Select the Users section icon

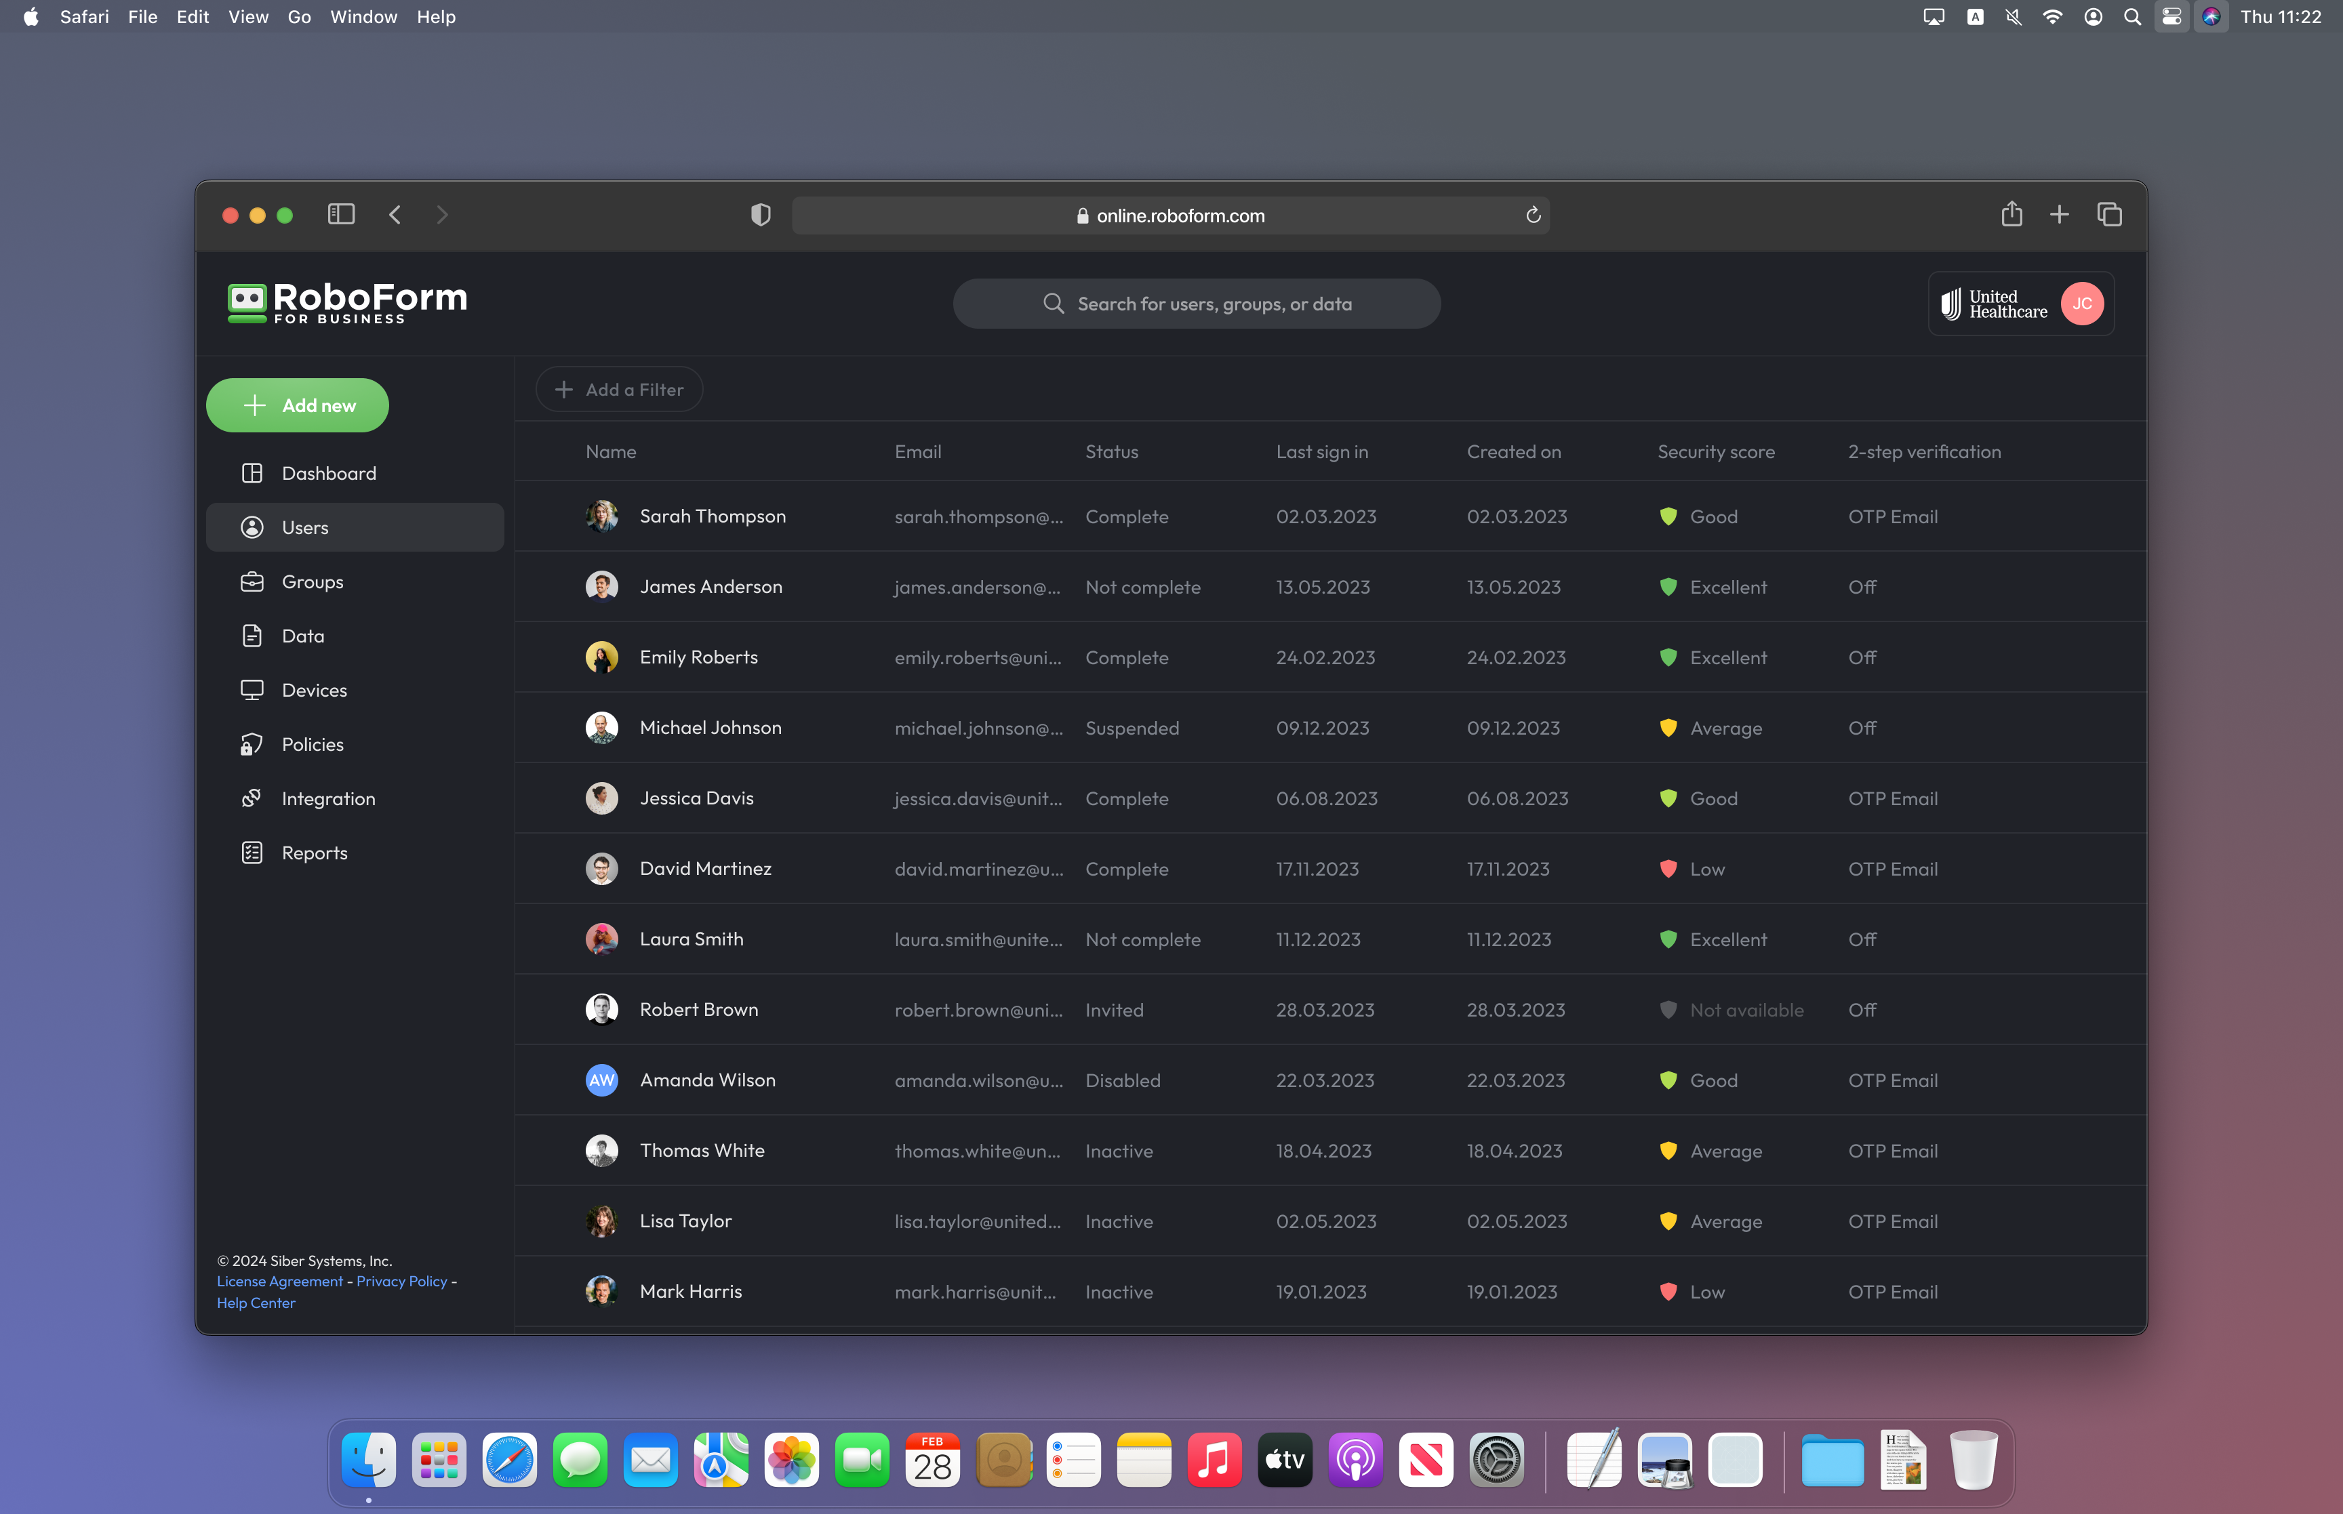(x=253, y=527)
